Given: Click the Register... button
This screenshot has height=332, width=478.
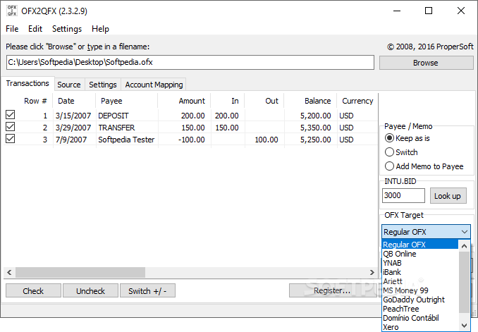Looking at the screenshot, I should tap(332, 290).
